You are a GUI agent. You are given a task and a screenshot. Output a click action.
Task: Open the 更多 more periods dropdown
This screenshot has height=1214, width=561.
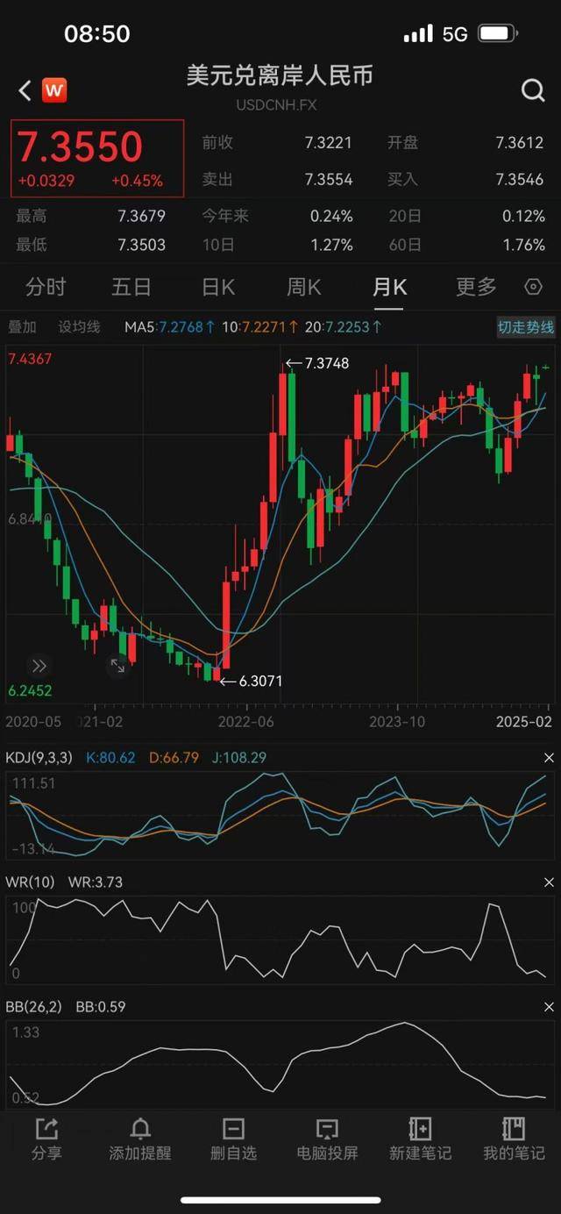(x=476, y=287)
